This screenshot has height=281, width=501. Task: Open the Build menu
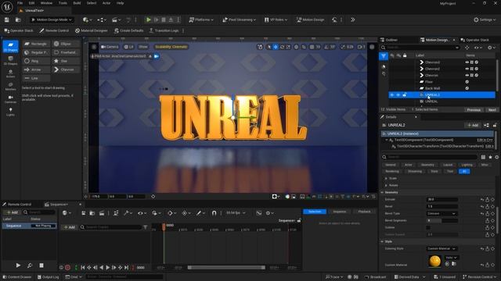(x=77, y=3)
